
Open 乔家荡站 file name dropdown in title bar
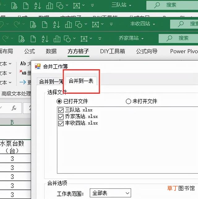click(x=142, y=38)
